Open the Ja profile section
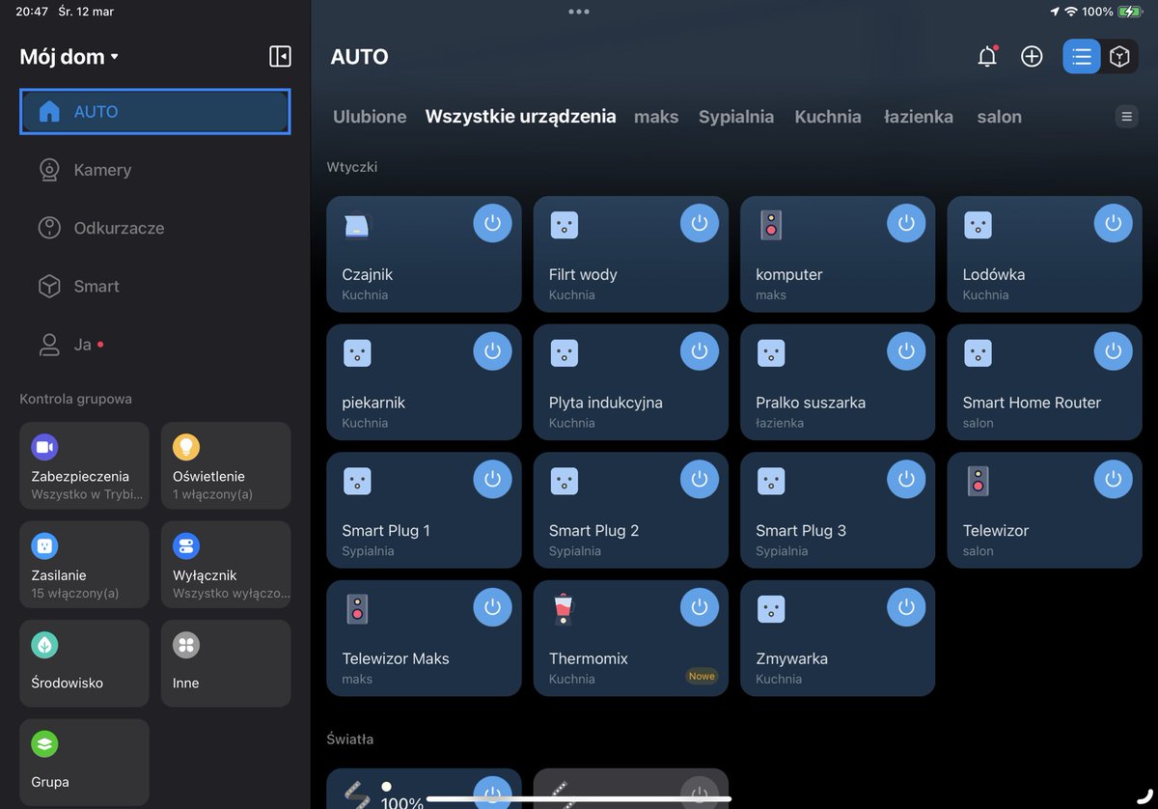 pyautogui.click(x=154, y=345)
